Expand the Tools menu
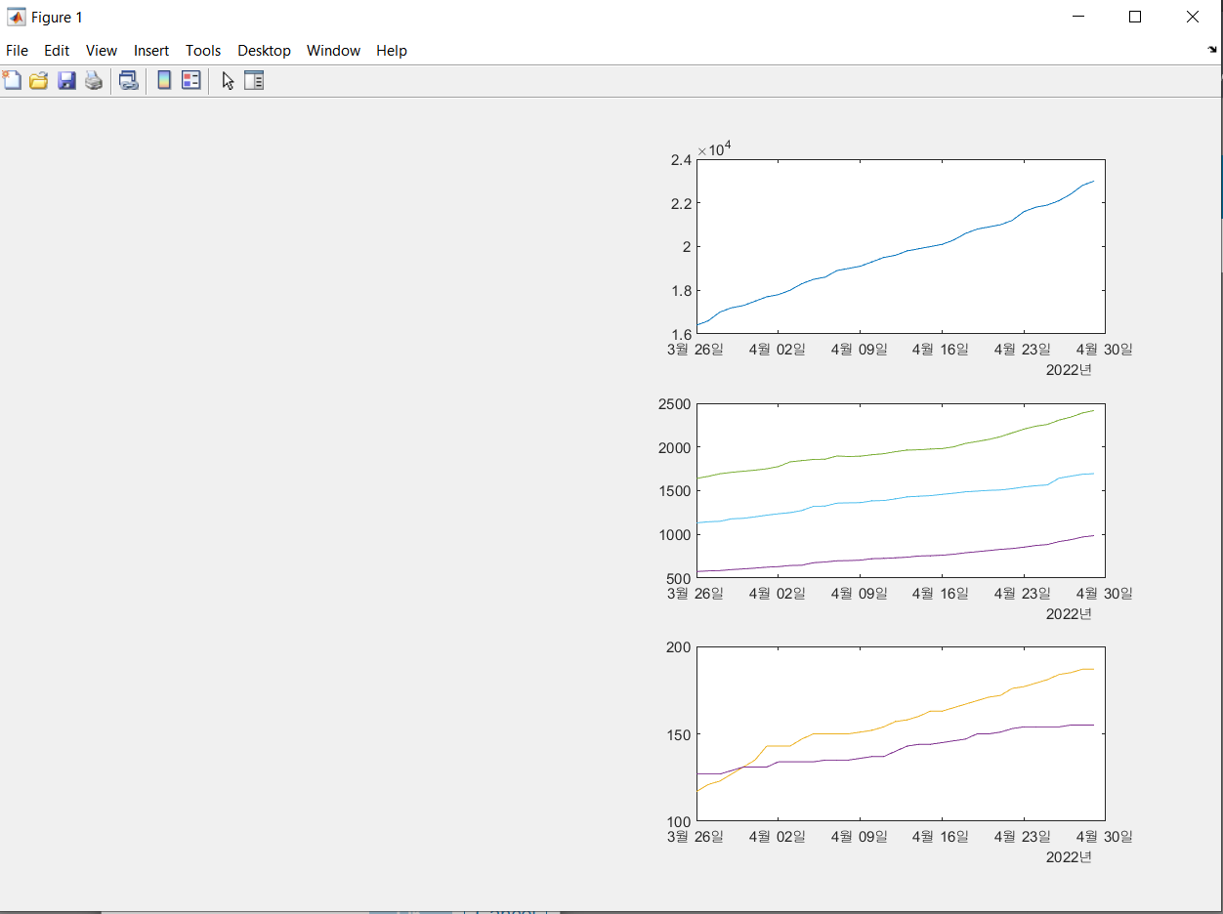1223x914 pixels. pos(203,51)
